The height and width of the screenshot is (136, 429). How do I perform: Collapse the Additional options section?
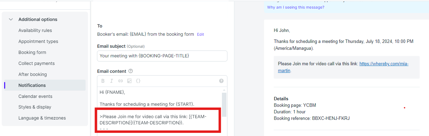coord(11,20)
